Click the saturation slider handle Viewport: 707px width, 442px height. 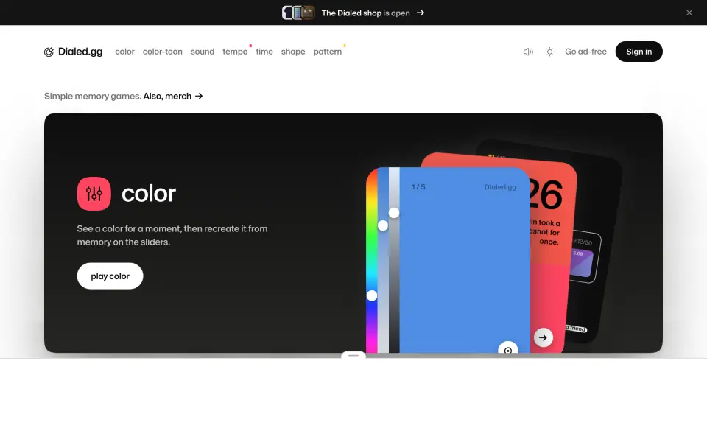tap(383, 225)
